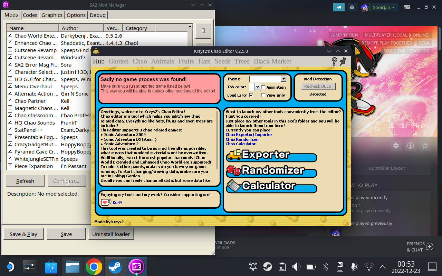This screenshot has height=276, width=442.
Task: Enable the Animation checkbox
Action: pyautogui.click(x=263, y=87)
